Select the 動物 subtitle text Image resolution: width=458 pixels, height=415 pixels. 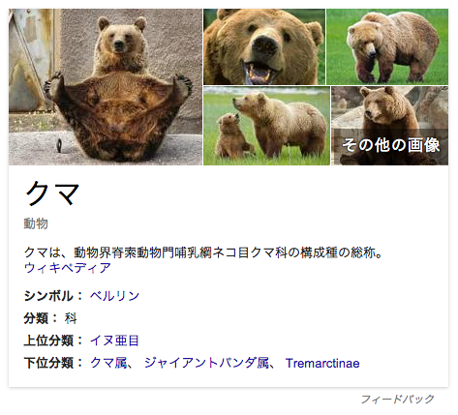point(36,223)
